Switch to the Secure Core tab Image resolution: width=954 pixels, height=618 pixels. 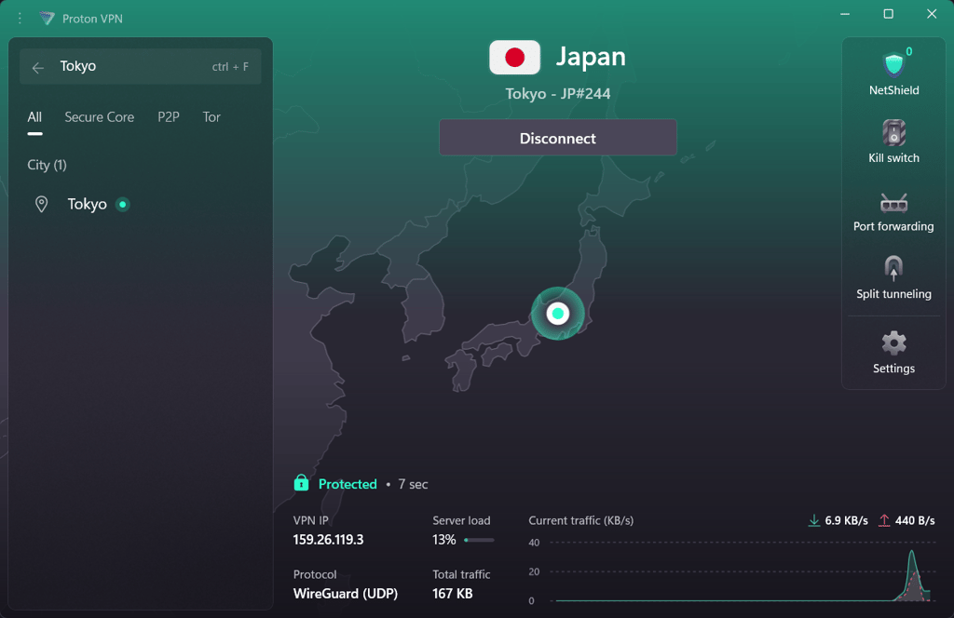pyautogui.click(x=99, y=117)
